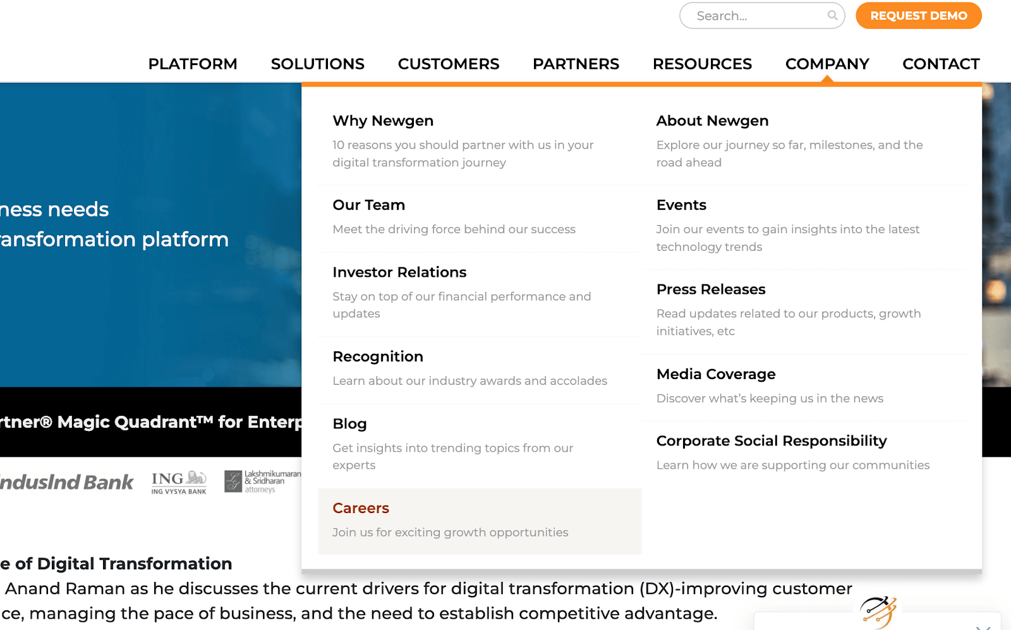Click 'Get insights into trending topics' text
The image size is (1011, 630).
pos(452,456)
